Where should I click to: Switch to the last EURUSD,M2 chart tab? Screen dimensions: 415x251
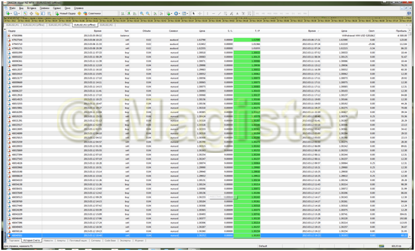[x=106, y=25]
